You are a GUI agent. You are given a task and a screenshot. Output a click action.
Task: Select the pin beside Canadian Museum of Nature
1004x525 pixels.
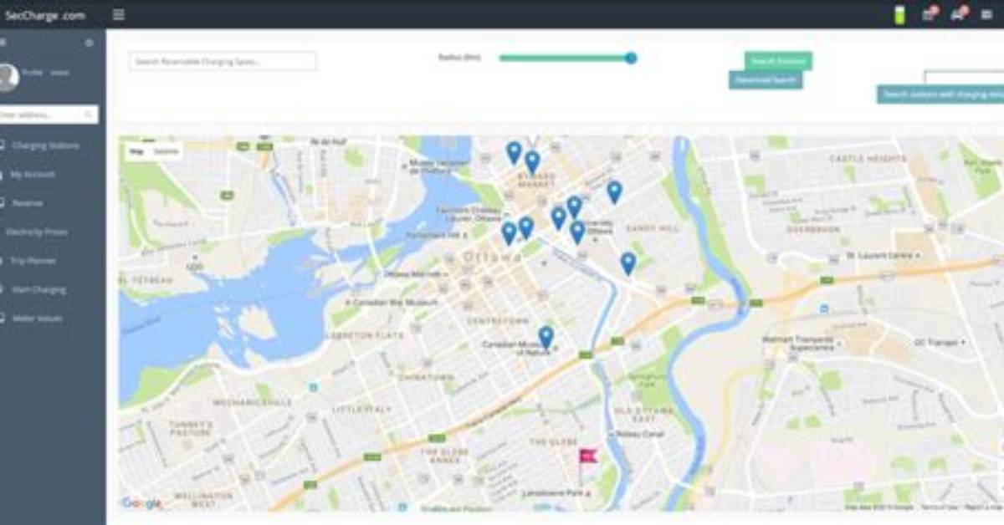(x=546, y=337)
